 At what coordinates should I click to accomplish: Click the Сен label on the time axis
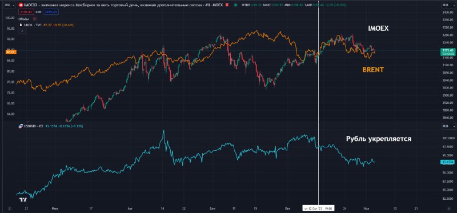point(212,208)
